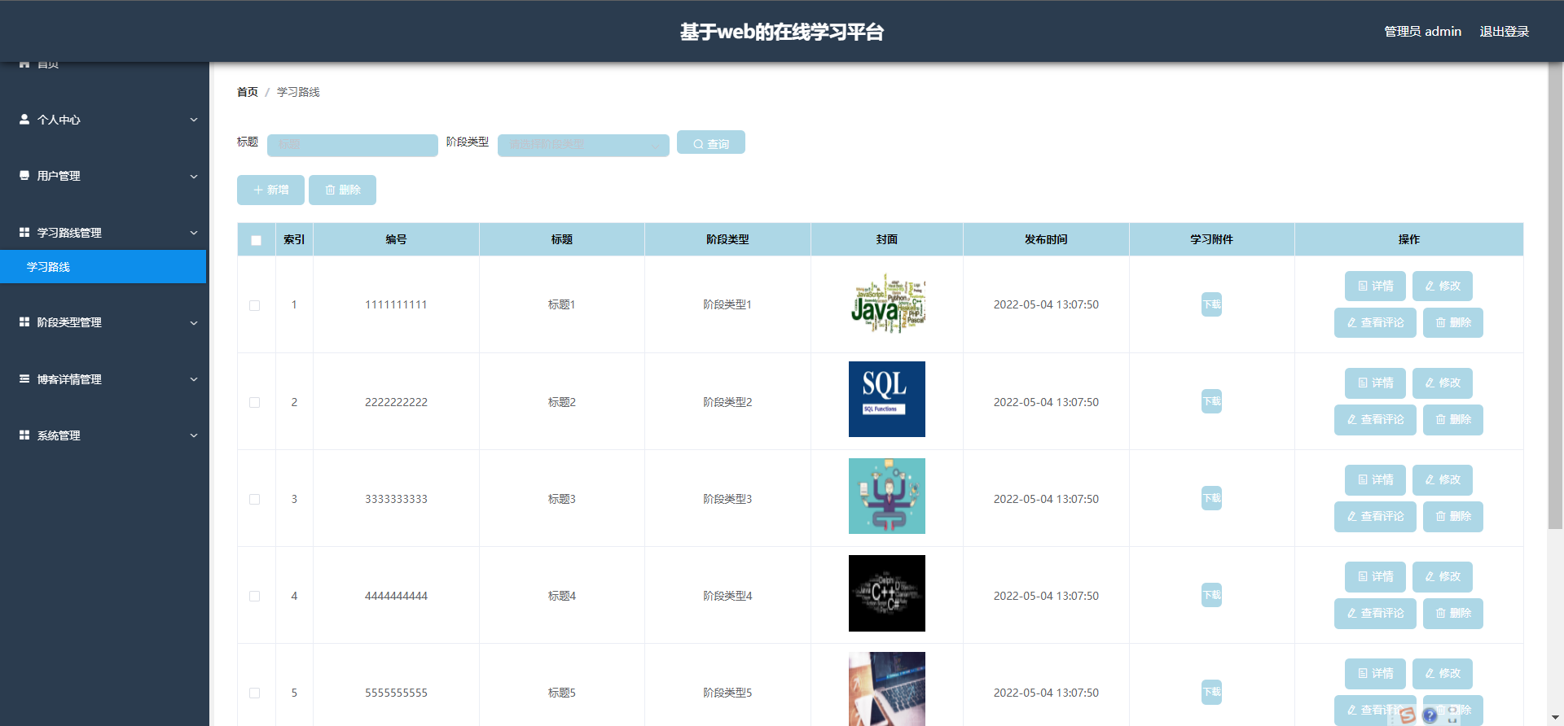Expand the 博客详情管理 menu chevron
This screenshot has height=726, width=1564.
click(194, 379)
